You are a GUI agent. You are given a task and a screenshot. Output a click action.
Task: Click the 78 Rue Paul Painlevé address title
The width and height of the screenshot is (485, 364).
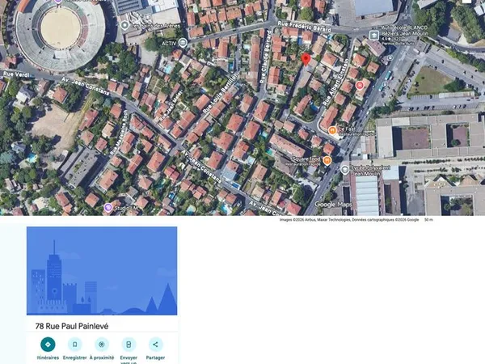click(x=72, y=326)
